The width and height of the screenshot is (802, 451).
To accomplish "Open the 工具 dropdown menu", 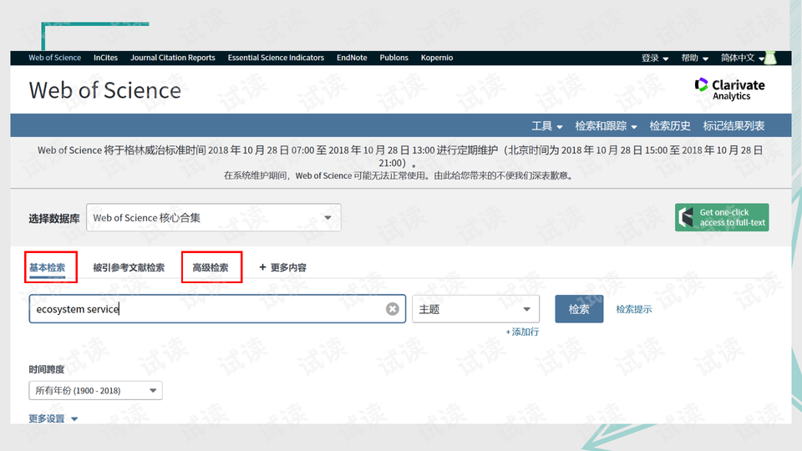I will click(x=546, y=126).
